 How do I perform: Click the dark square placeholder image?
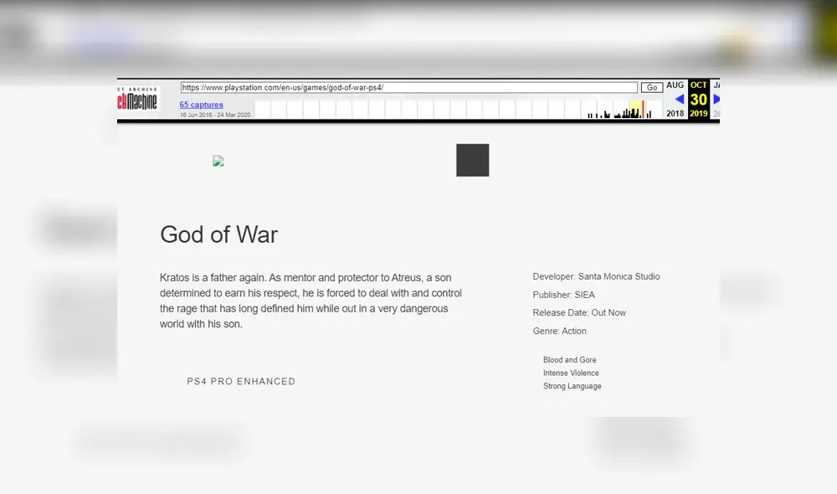coord(472,160)
